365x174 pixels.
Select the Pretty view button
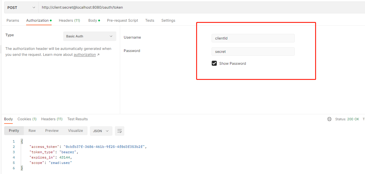click(14, 131)
